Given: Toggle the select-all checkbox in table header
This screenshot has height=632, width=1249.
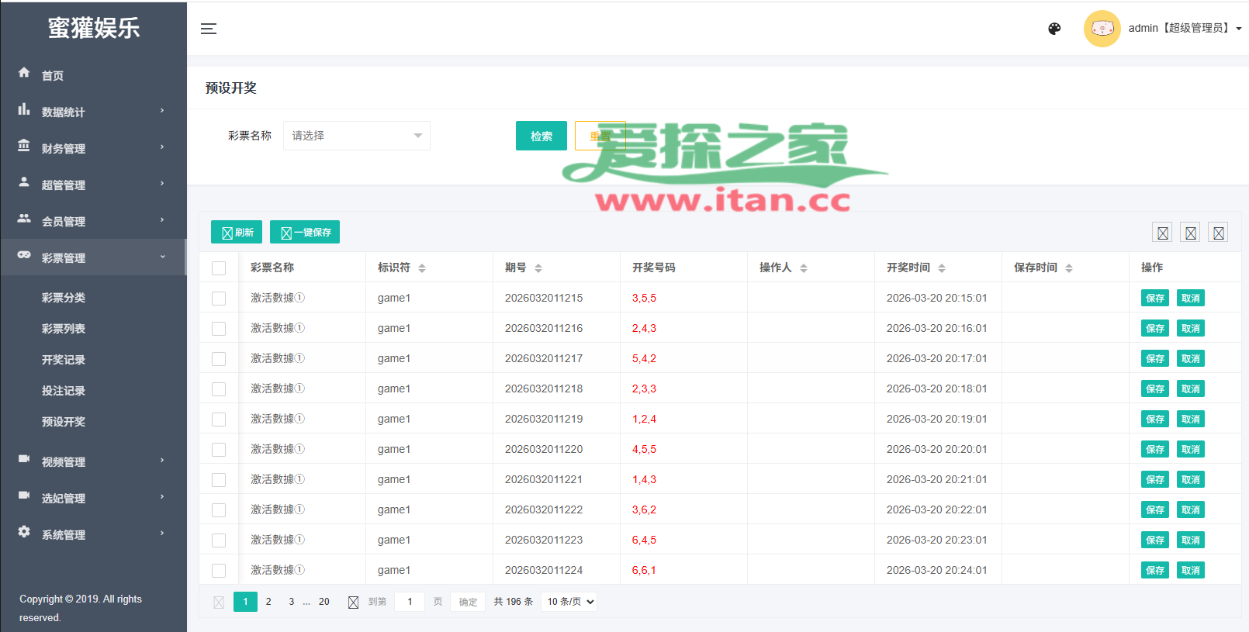Looking at the screenshot, I should pos(219,268).
